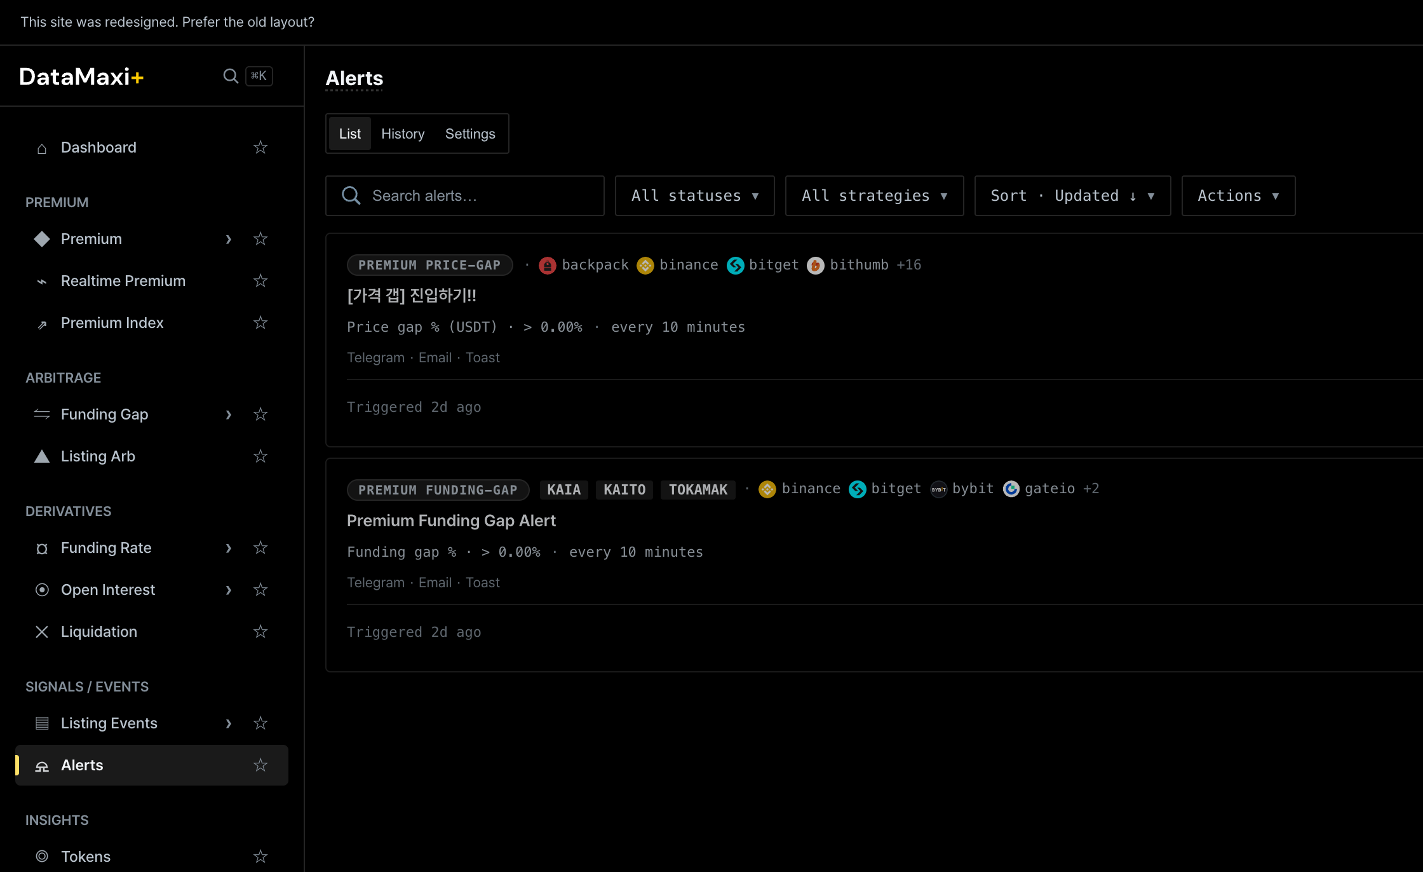Click binance logo in funding-gap alert
The height and width of the screenshot is (872, 1423).
point(767,489)
